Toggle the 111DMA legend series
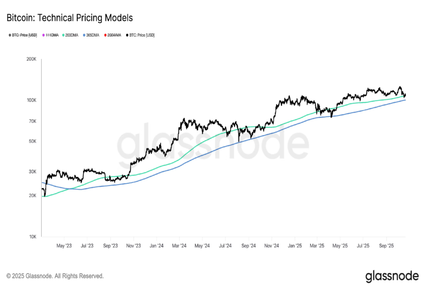This screenshot has height=295, width=443. pos(52,35)
